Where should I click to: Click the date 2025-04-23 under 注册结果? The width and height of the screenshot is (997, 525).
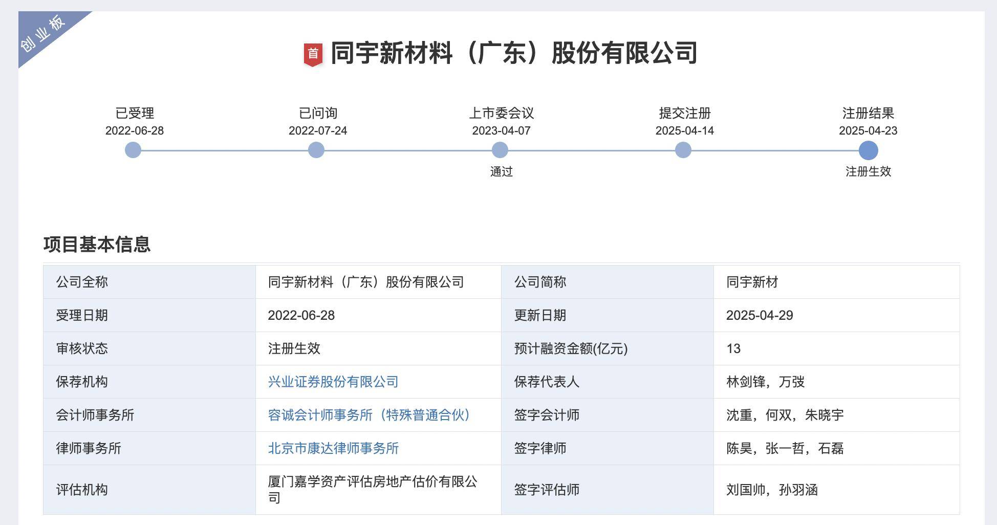click(x=868, y=131)
